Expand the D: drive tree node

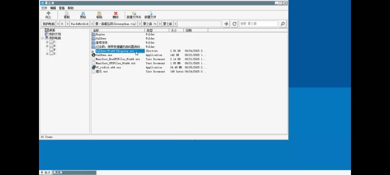[47, 46]
